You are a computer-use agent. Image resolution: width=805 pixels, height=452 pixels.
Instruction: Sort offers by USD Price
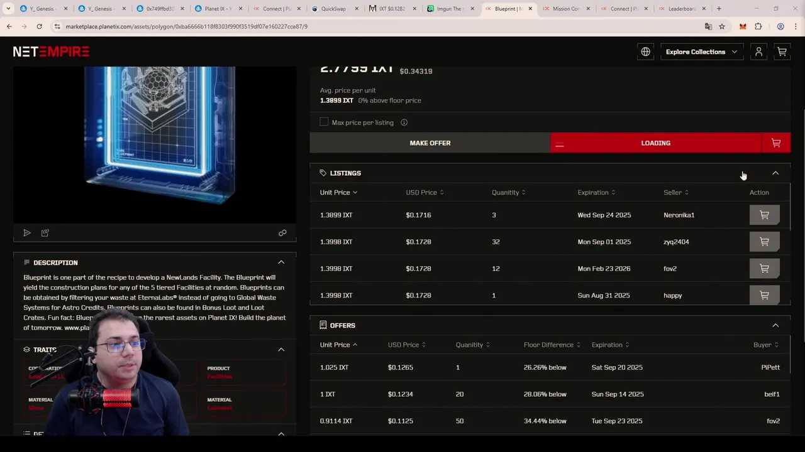click(x=406, y=345)
